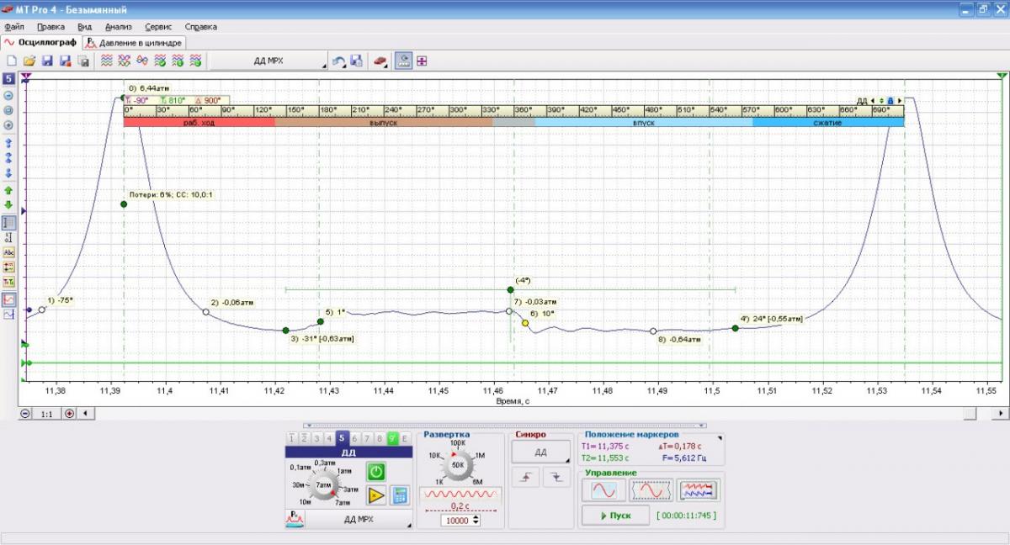Click the pressure range rotary knob
Viewport: 1010px width, 545px height.
(x=323, y=486)
